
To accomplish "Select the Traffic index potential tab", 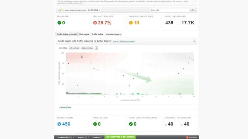I will coord(67,34).
